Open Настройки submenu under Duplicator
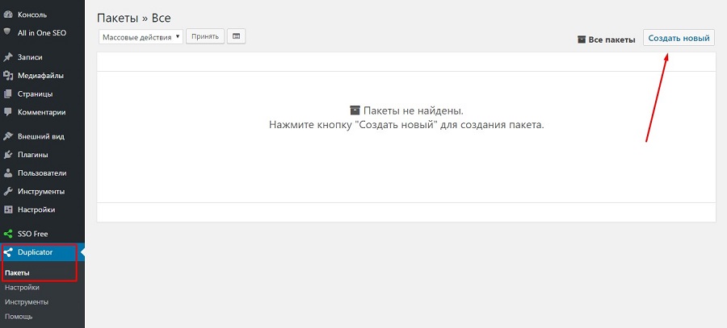The width and height of the screenshot is (727, 328). (22, 287)
